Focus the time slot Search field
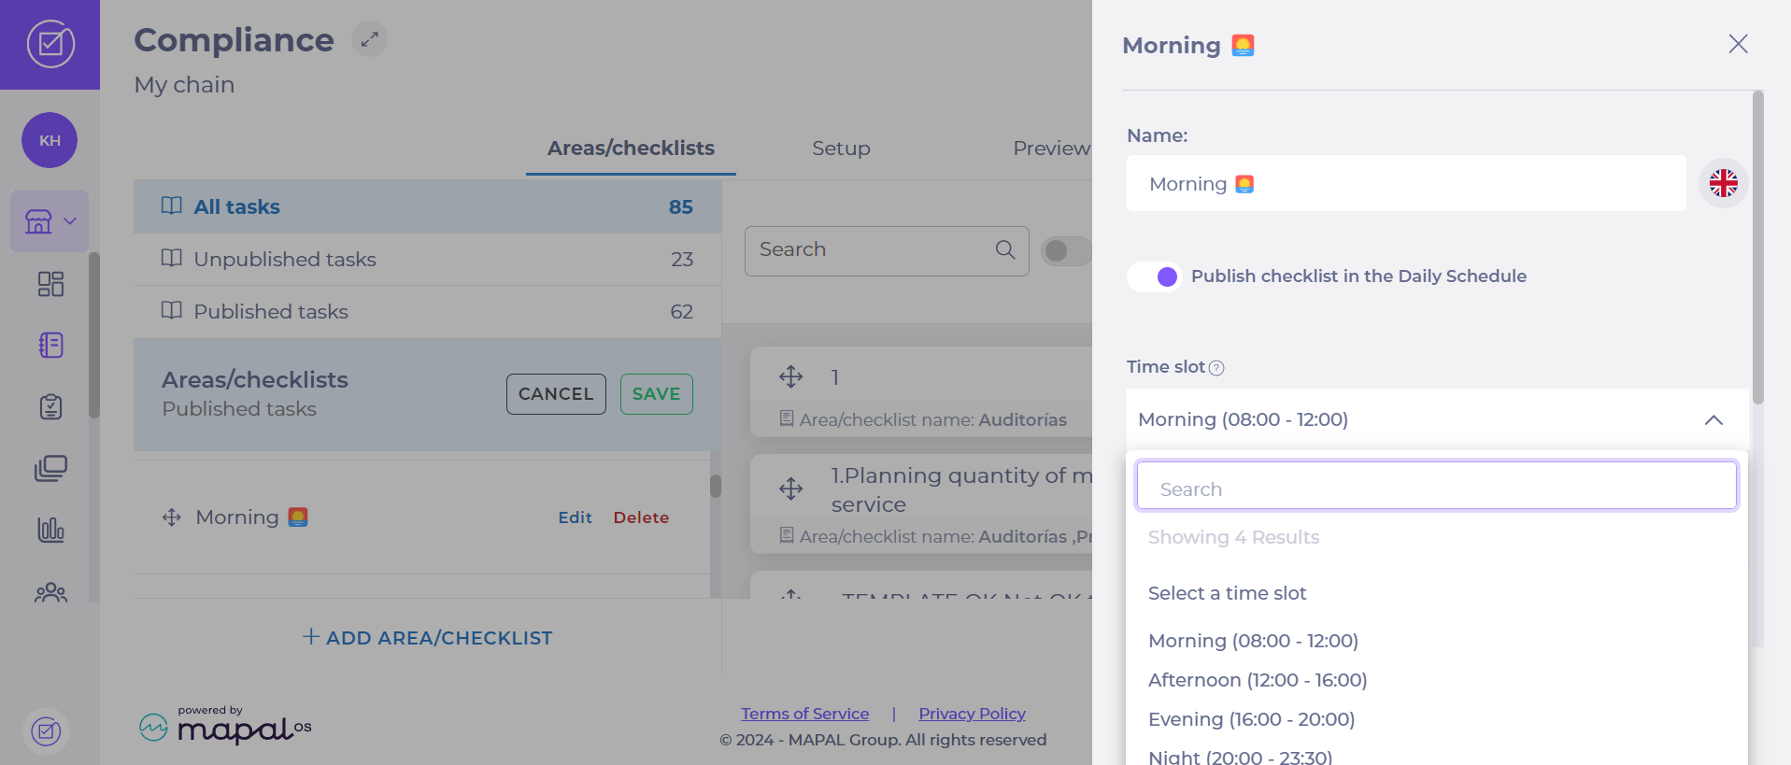 click(1436, 489)
